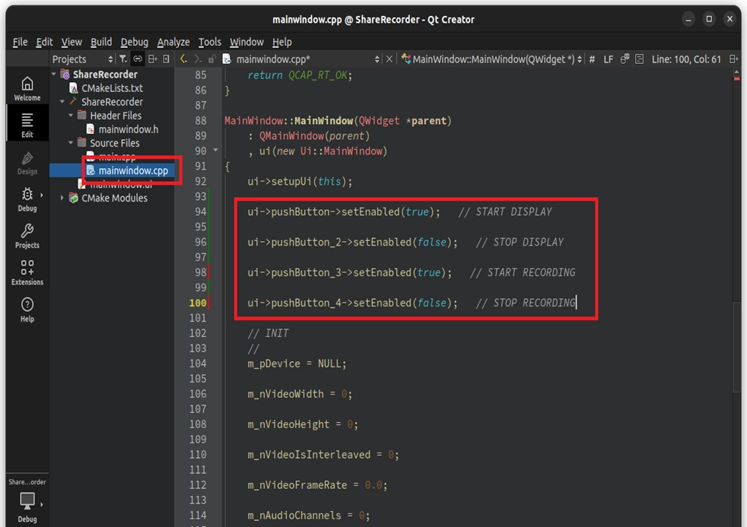Select the Source Files folder label
This screenshot has height=527, width=747.
115,143
